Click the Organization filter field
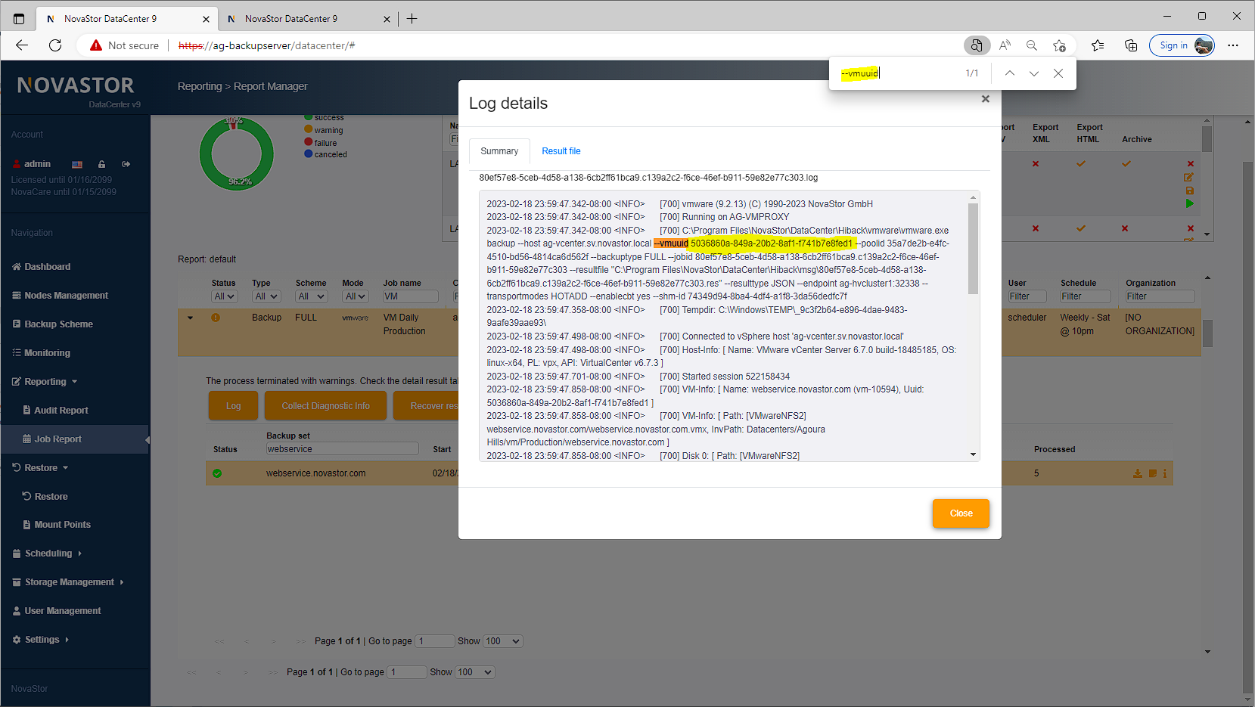Image resolution: width=1255 pixels, height=707 pixels. (x=1160, y=296)
